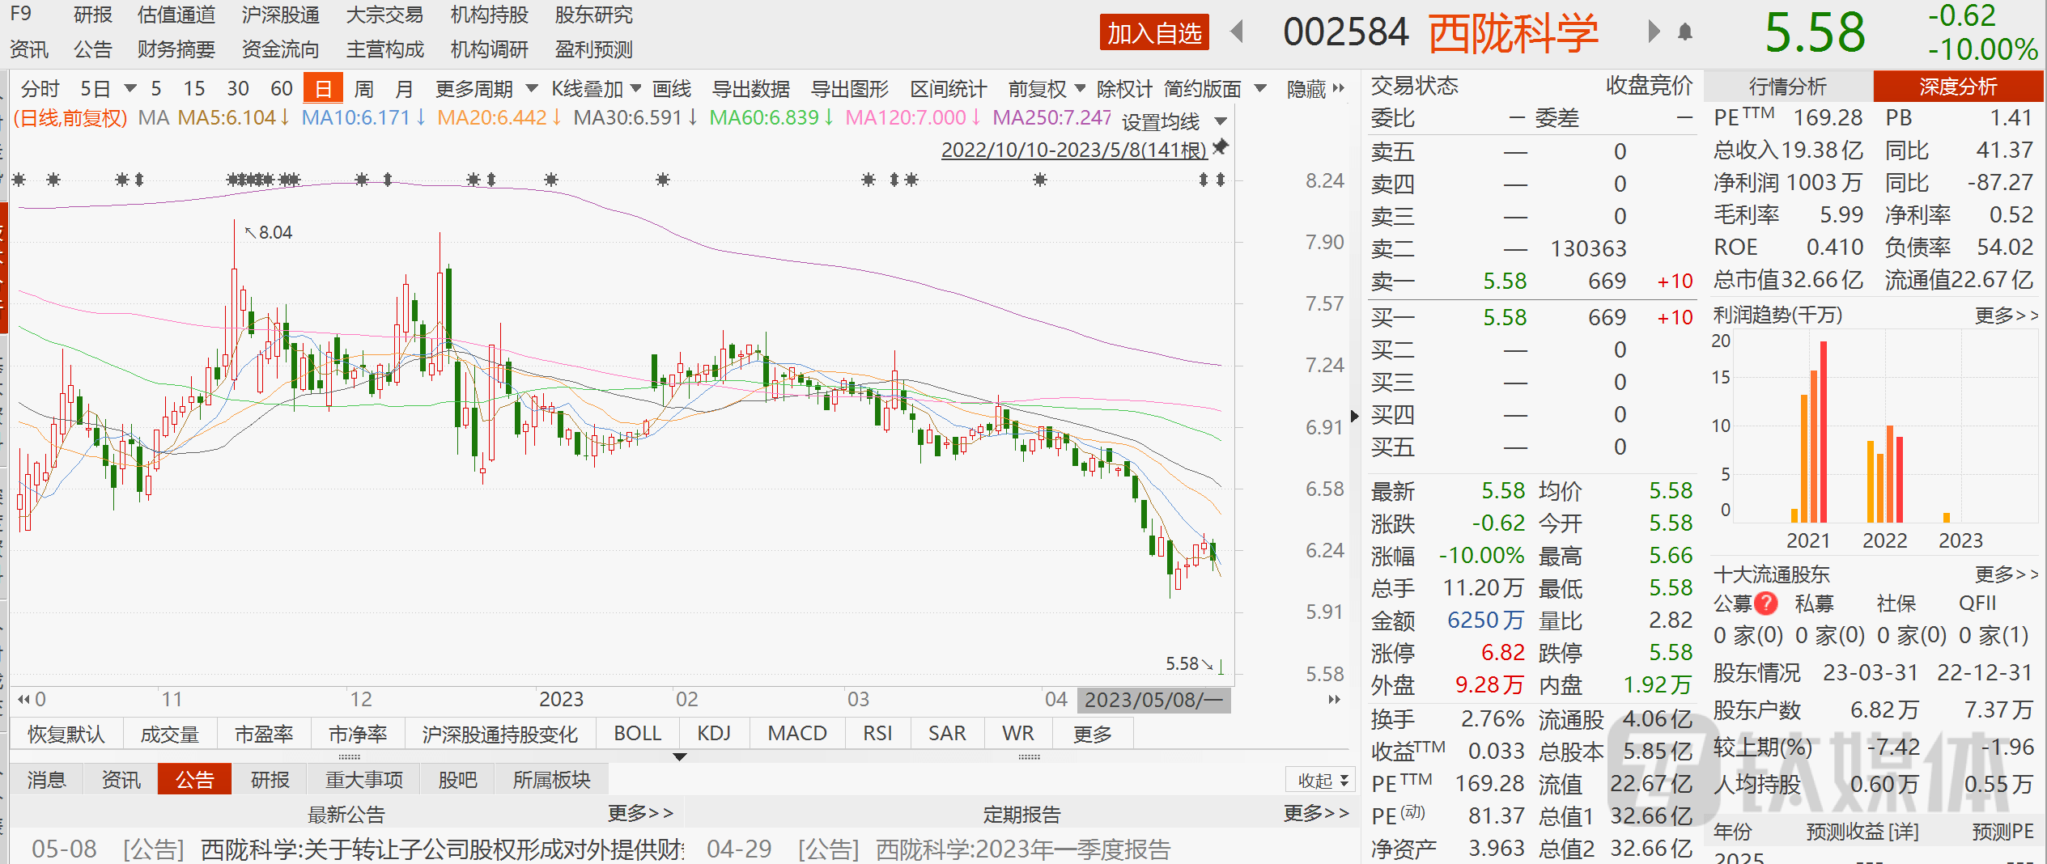The width and height of the screenshot is (2047, 864).
Task: Switch chart period to 周 weekly
Action: (364, 89)
